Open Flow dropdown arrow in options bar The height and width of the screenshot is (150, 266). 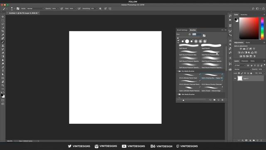click(75, 8)
